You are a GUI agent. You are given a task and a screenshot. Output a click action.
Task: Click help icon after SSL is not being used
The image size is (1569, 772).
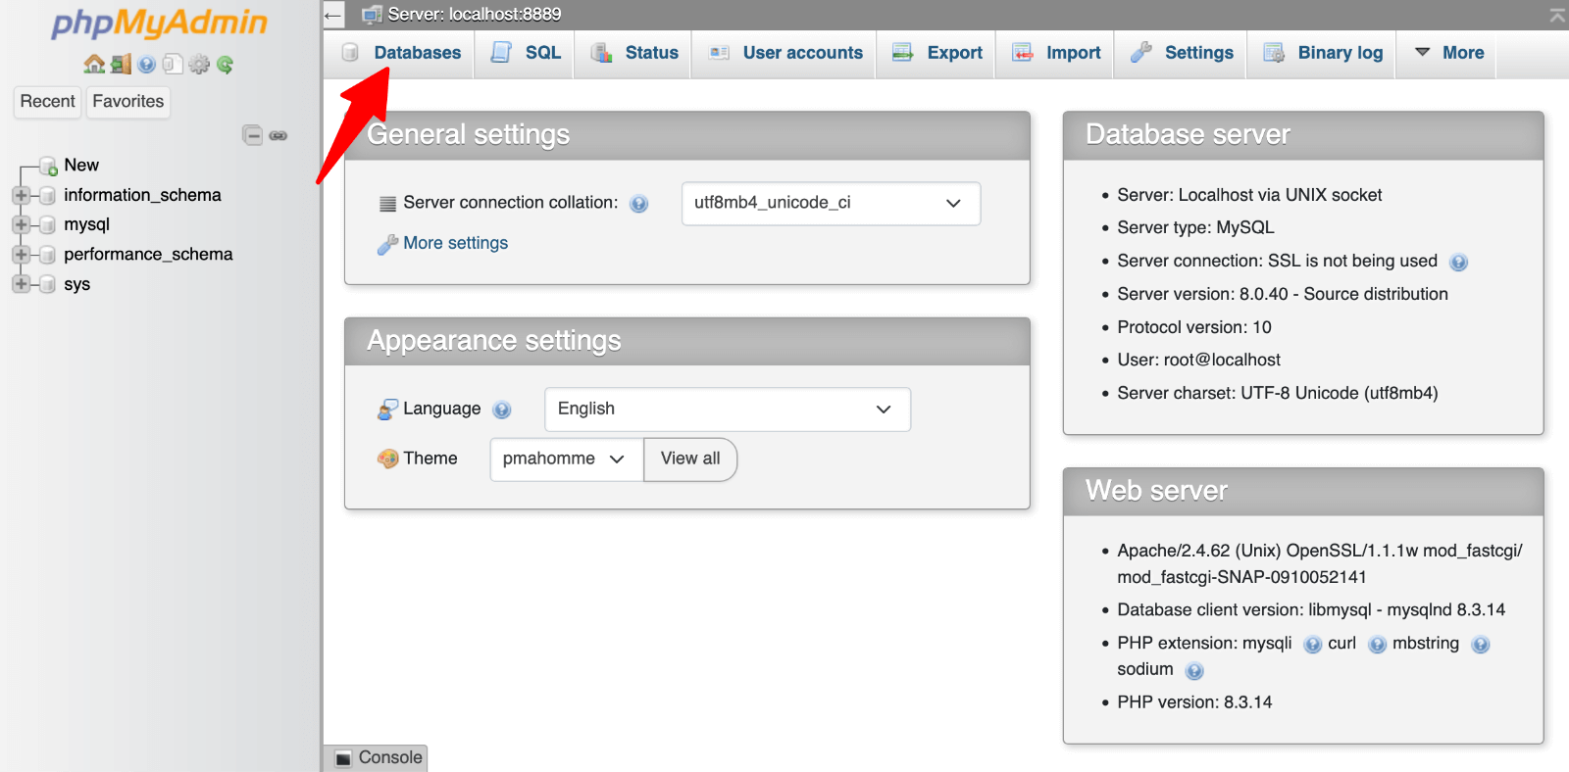[x=1458, y=262]
